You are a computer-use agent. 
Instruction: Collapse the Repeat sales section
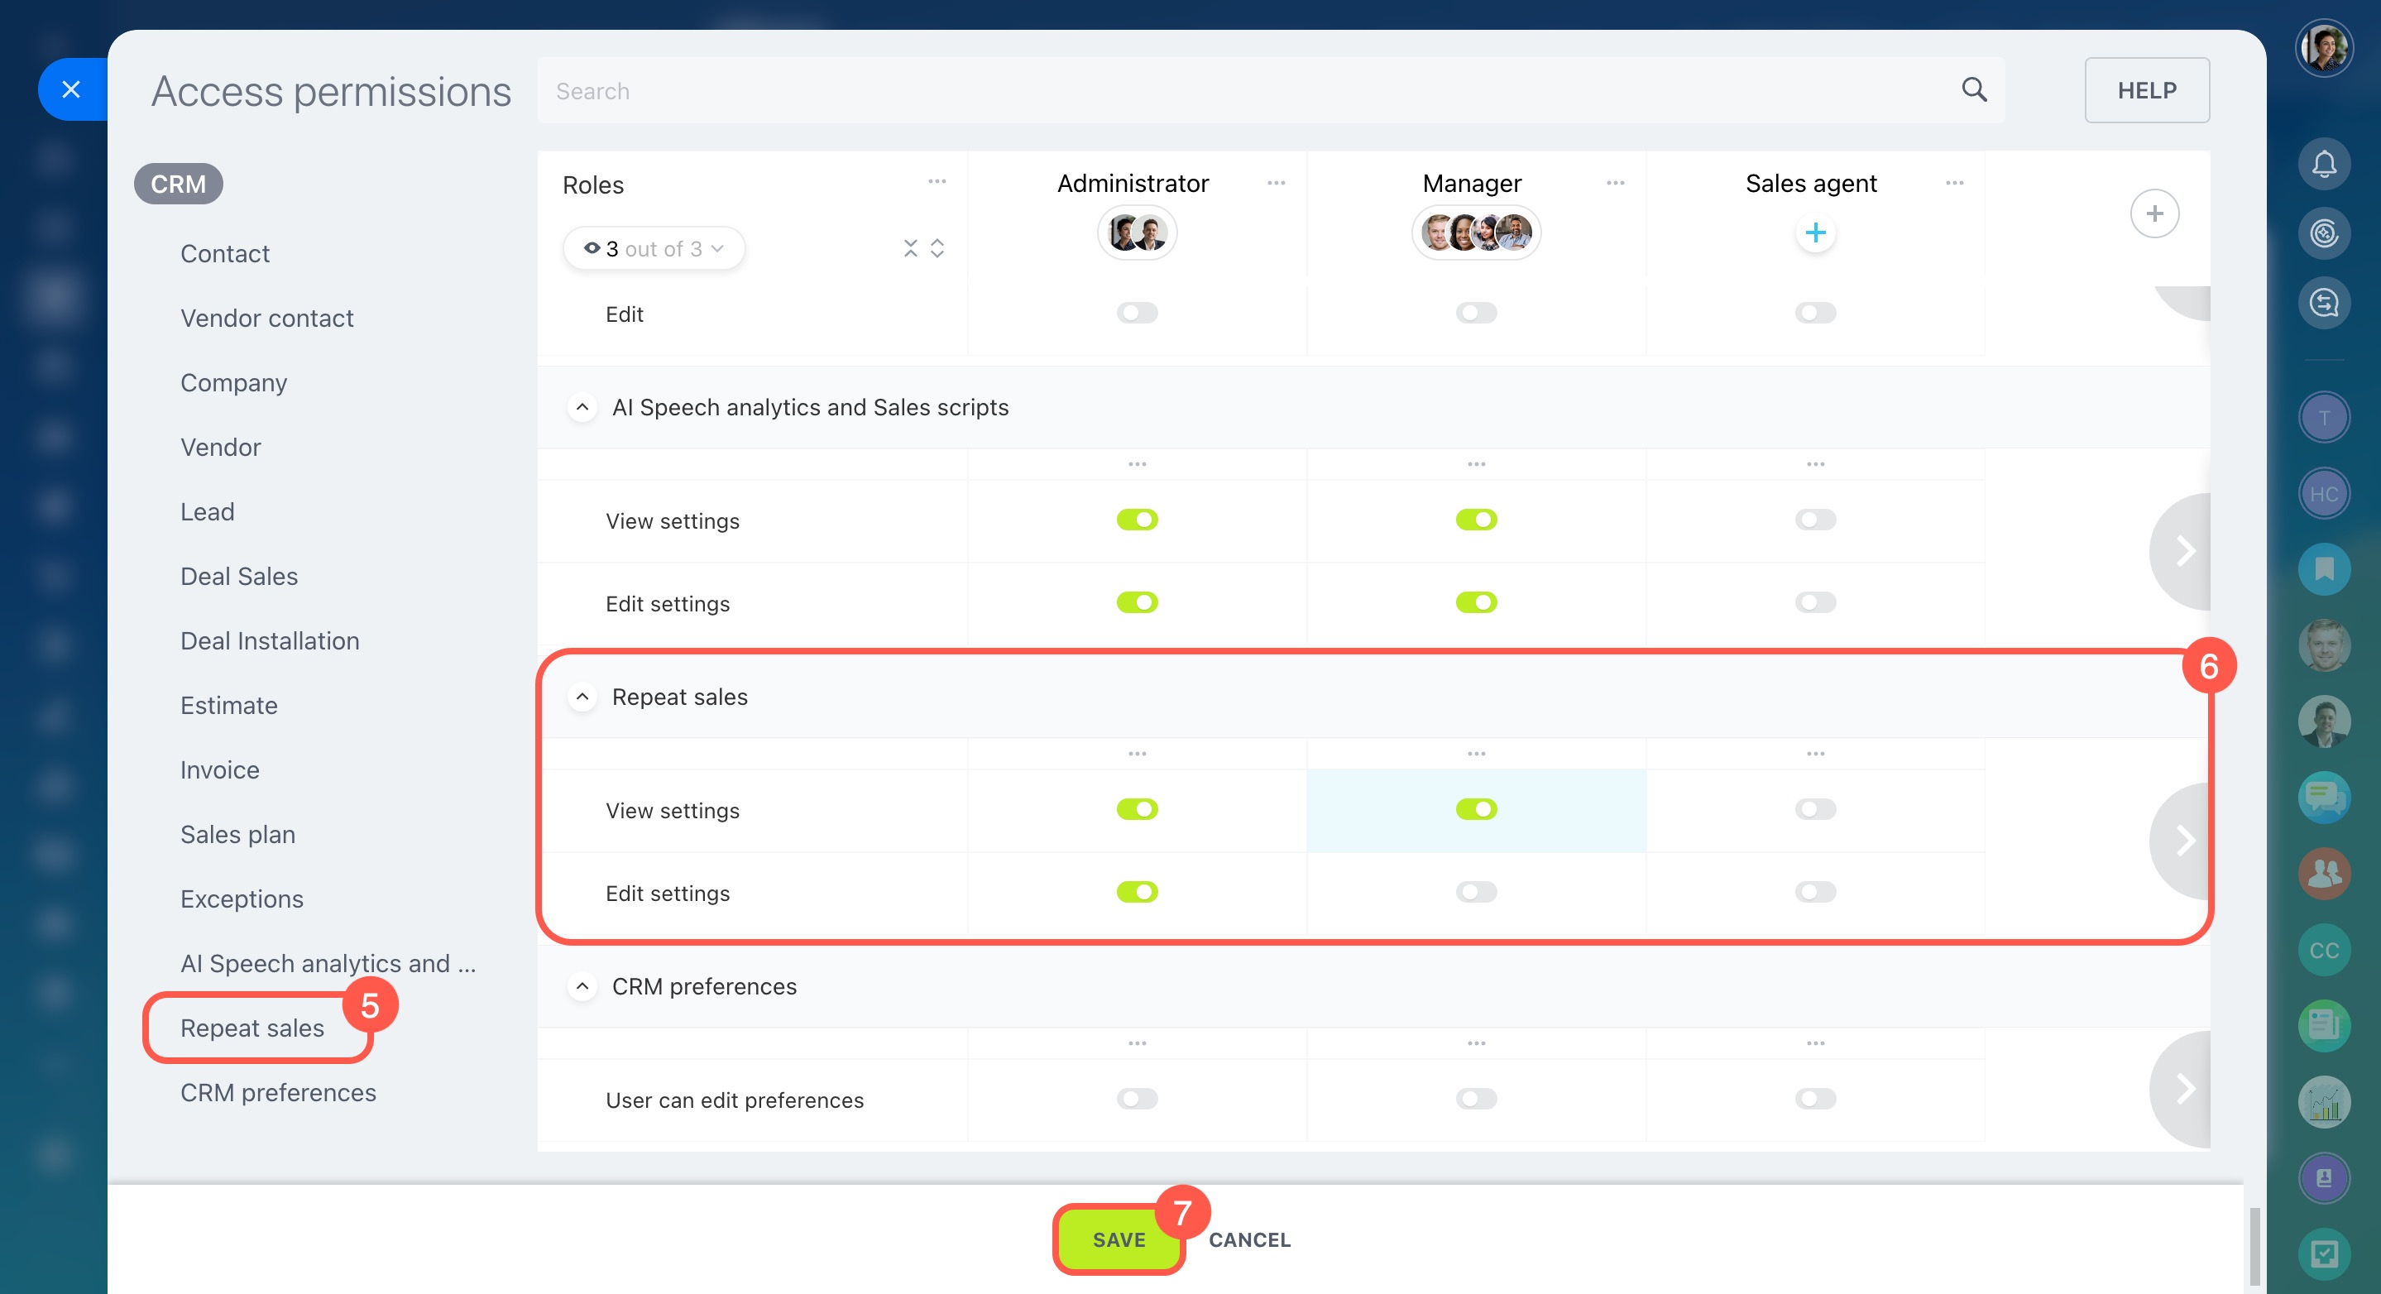[582, 696]
